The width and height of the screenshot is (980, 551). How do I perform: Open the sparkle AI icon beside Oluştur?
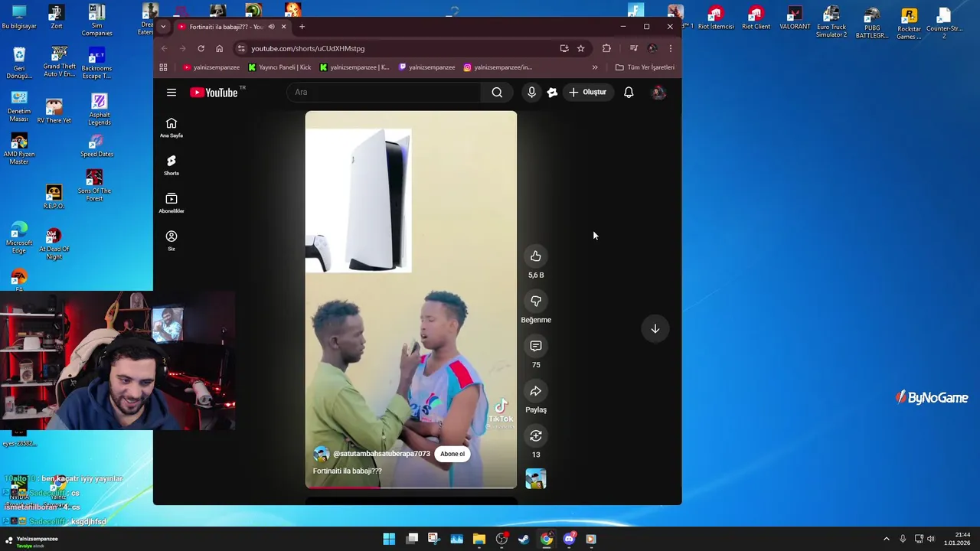[x=552, y=93]
